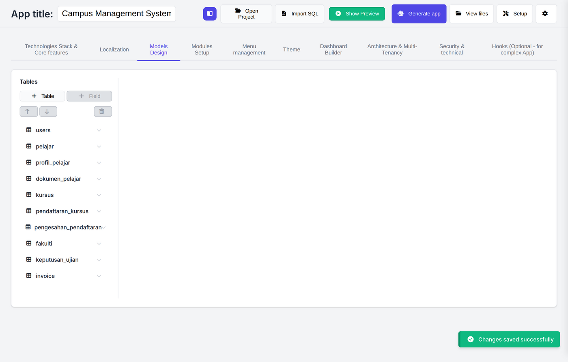This screenshot has width=568, height=362.
Task: Expand the users table chevron
Action: tap(99, 130)
